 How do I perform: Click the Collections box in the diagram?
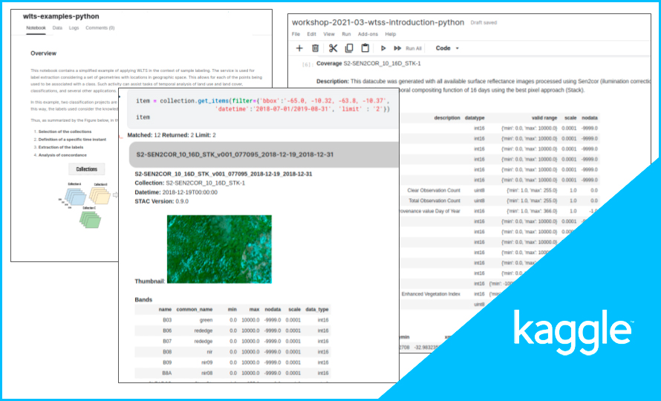86,169
